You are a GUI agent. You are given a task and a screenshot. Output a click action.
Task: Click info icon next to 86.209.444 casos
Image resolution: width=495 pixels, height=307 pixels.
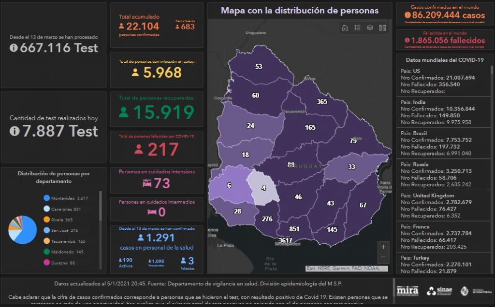tap(408, 15)
